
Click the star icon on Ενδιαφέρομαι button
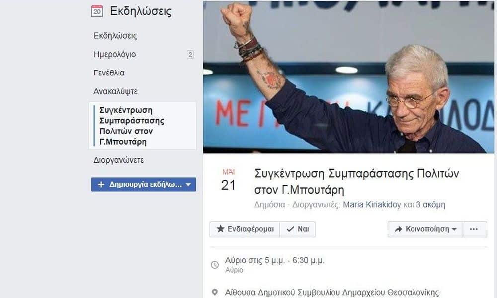click(221, 229)
